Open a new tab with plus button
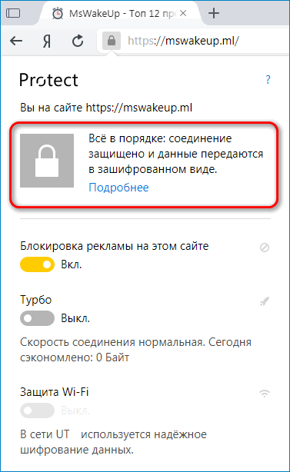 coord(214,13)
